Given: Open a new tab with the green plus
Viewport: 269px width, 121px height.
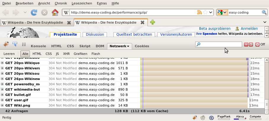Looking at the screenshot, I should point(152,22).
